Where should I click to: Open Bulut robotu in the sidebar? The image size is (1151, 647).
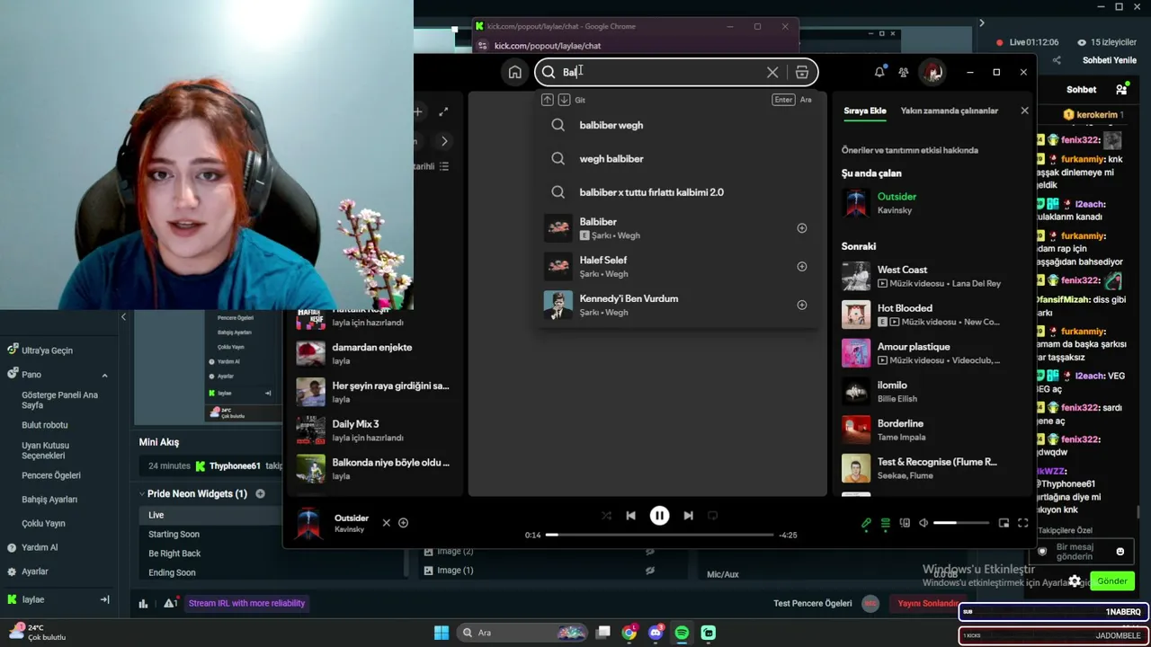[45, 425]
